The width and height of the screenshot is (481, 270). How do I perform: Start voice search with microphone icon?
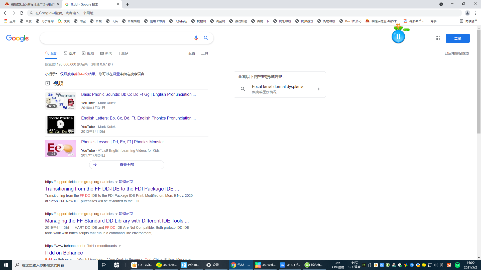(196, 38)
